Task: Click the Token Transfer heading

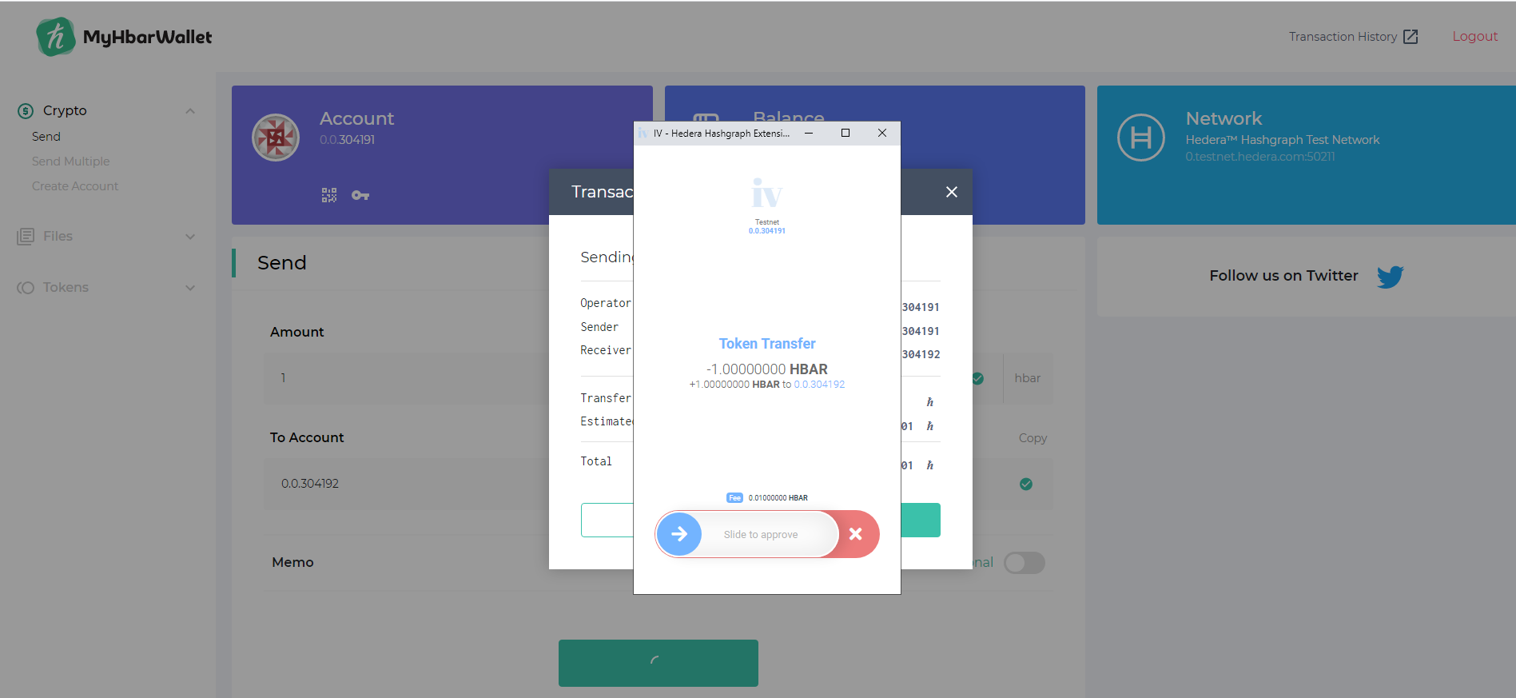Action: 767,344
